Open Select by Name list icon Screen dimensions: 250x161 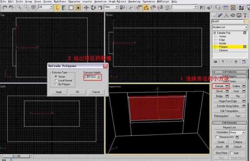click(x=64, y=8)
